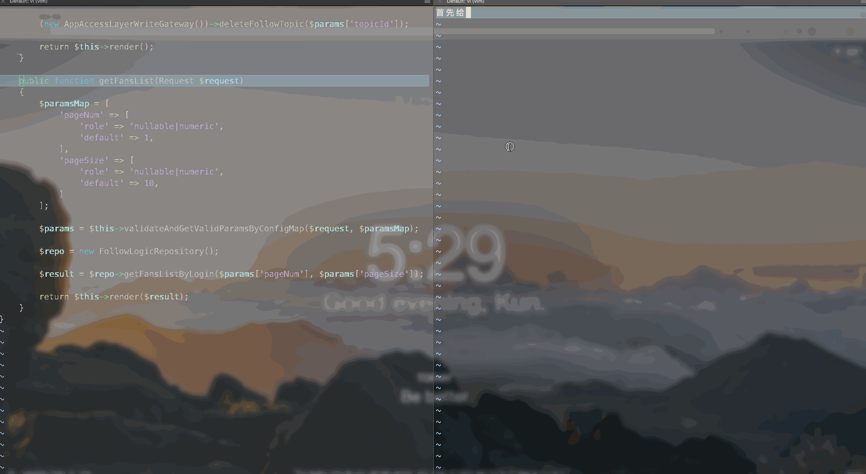Click the 'pageSize' array key in $paramsMap
The image size is (866, 474).
click(84, 160)
